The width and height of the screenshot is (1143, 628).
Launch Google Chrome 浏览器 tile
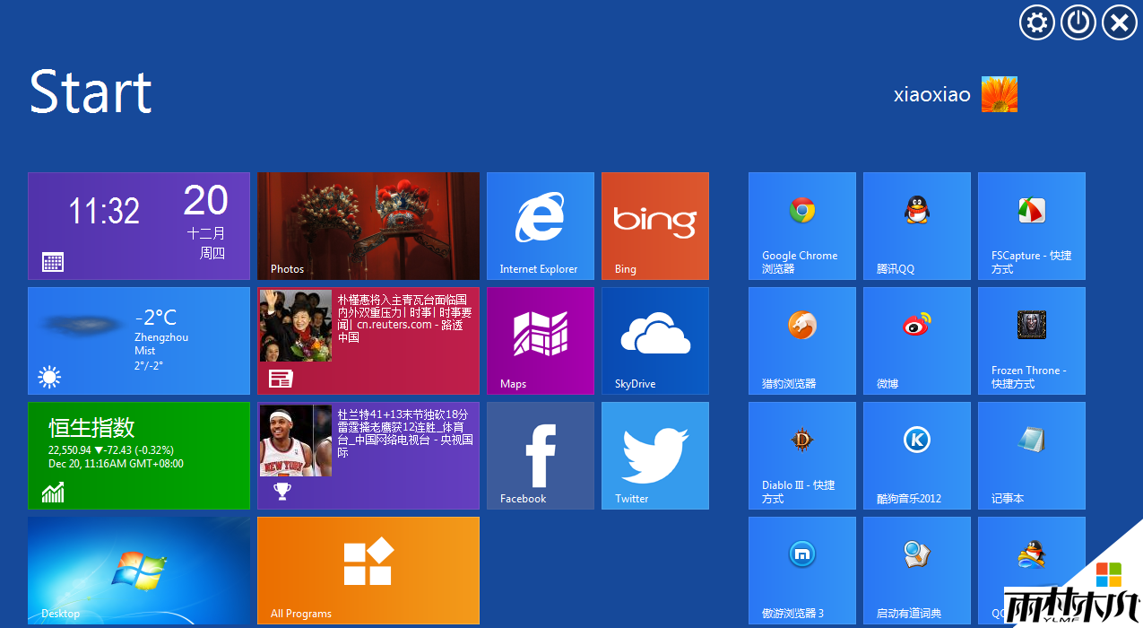point(802,226)
